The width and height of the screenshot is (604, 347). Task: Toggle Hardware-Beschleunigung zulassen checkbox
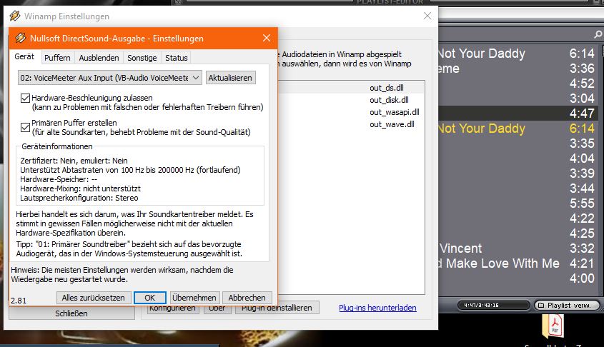tap(26, 98)
